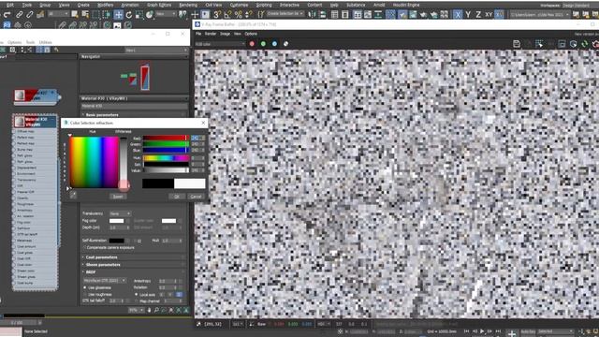The height and width of the screenshot is (337, 599).
Task: Open the Graph Editors menu
Action: coord(159,5)
